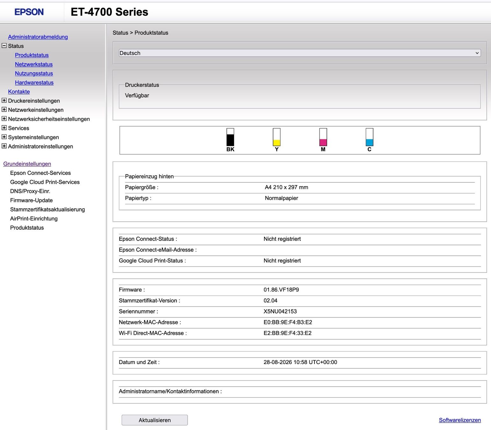Select Firmware-Update in the sidebar
Screen dimensions: 491x430
(32, 200)
